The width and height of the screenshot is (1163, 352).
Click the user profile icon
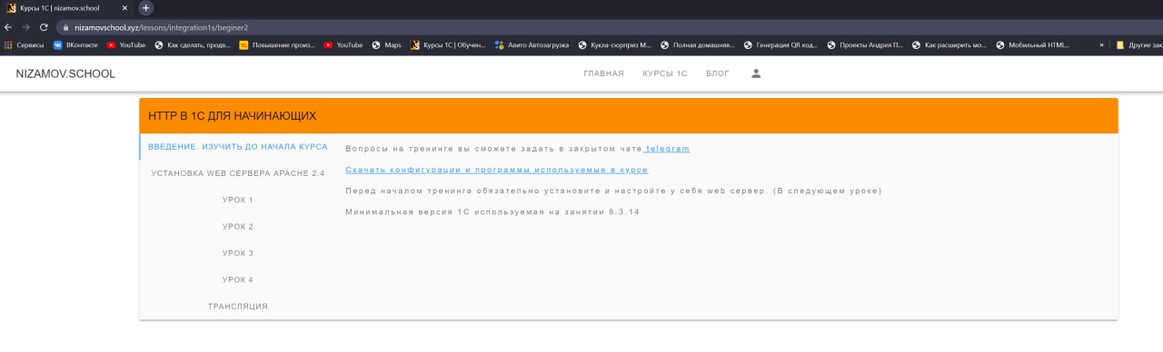(756, 73)
